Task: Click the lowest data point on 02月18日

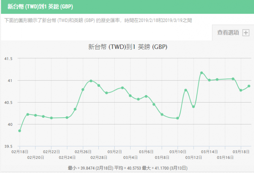Action: coord(20,131)
